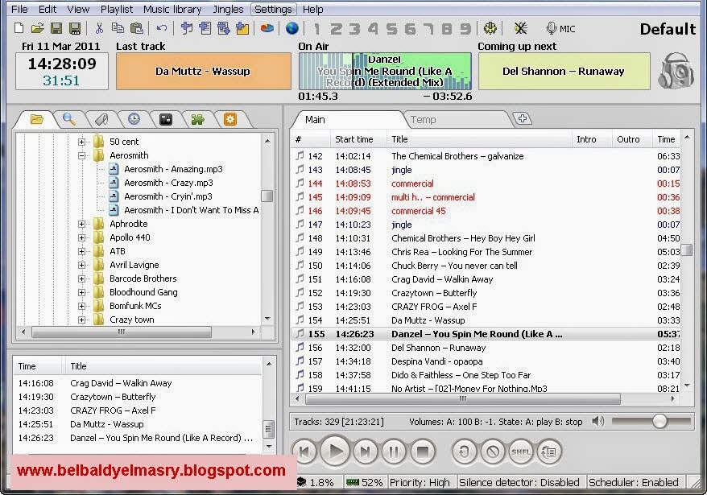
Task: Expand the Aphrodite folder
Action: tap(81, 224)
